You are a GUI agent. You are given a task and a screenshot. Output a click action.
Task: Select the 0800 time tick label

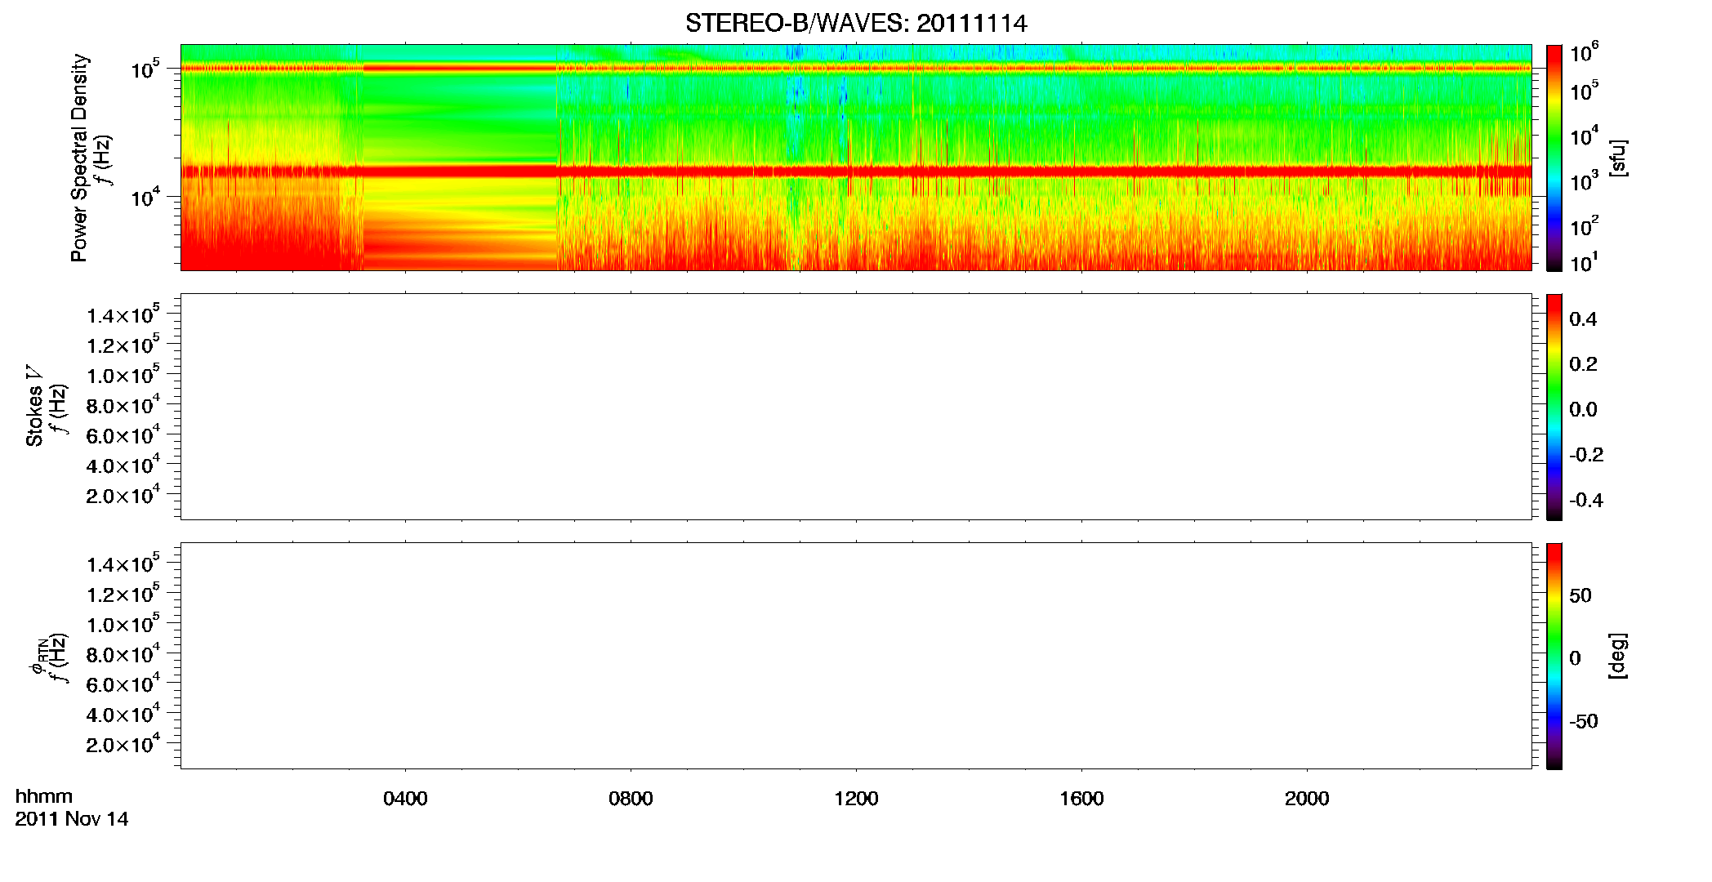[x=631, y=799]
